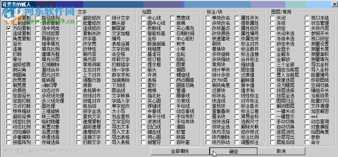The height and width of the screenshot is (157, 338).
Task: Check the 调整标注 option
Action: [237, 142]
